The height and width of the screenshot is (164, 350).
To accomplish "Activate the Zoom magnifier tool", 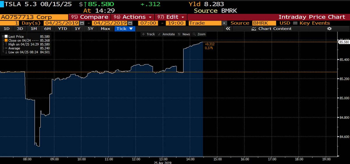I will coord(199,34).
